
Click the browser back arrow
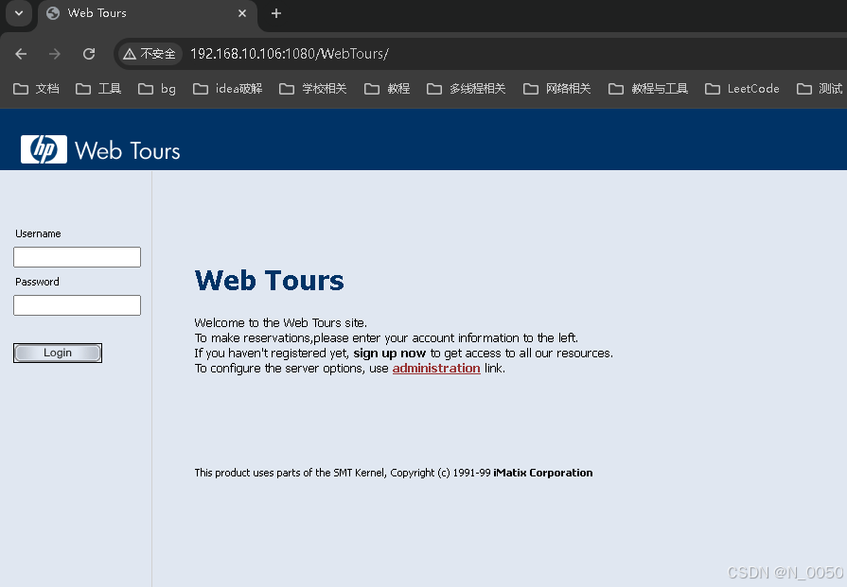[21, 54]
